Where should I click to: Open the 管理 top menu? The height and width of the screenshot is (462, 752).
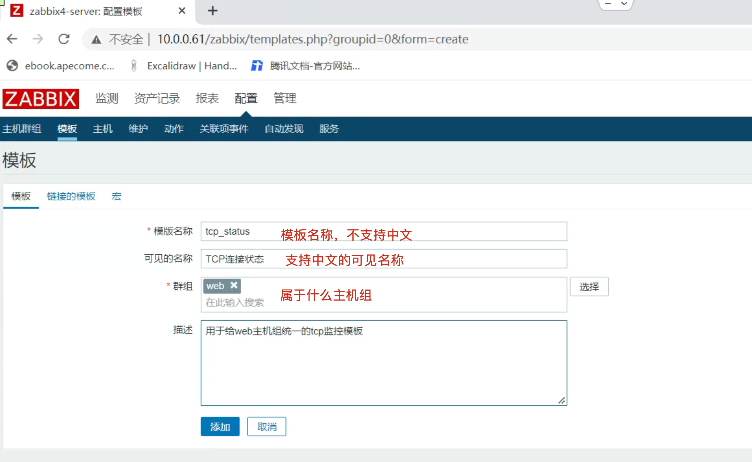coord(285,98)
